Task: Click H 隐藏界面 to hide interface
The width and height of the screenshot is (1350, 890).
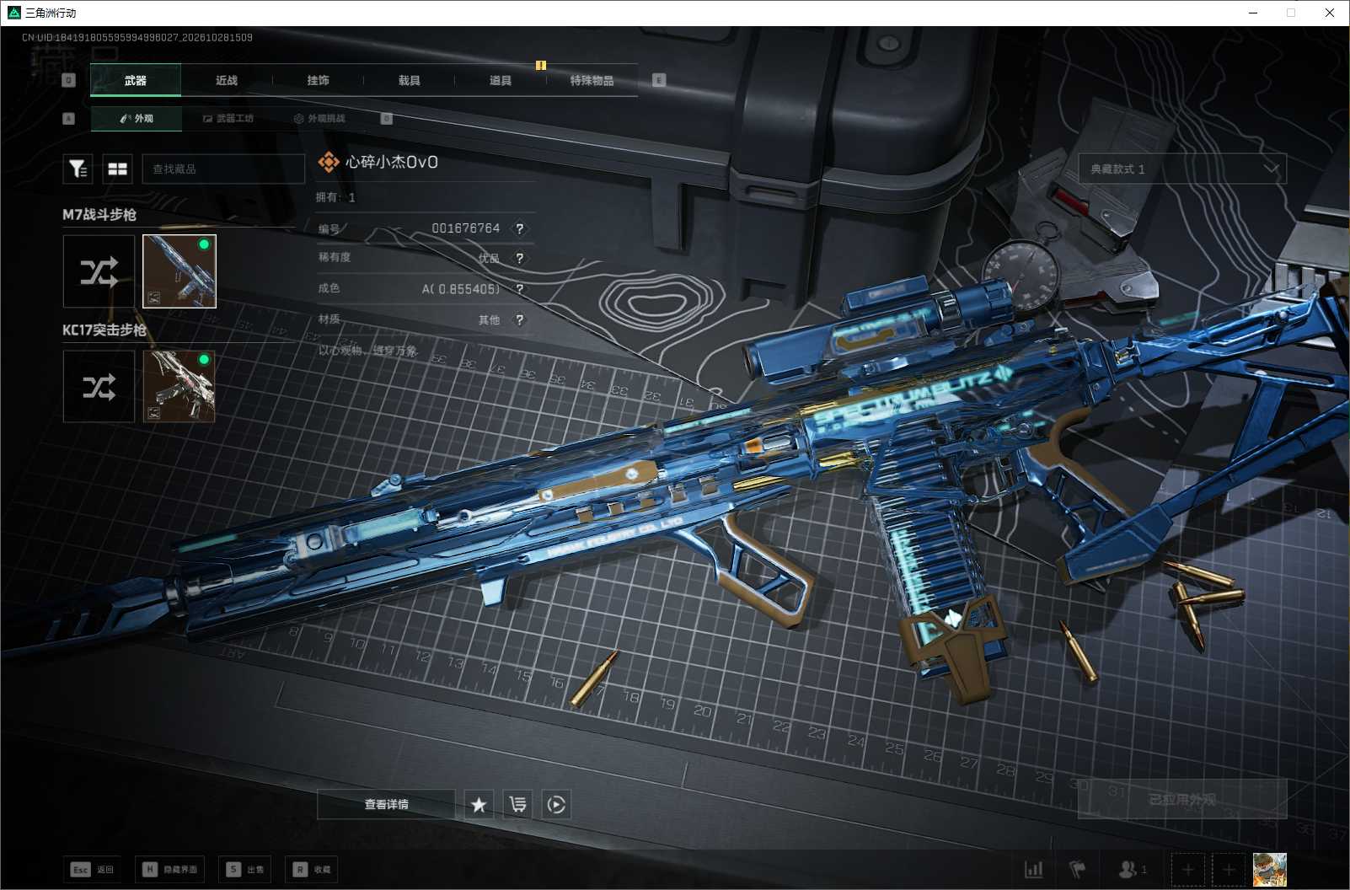Action: click(x=169, y=869)
